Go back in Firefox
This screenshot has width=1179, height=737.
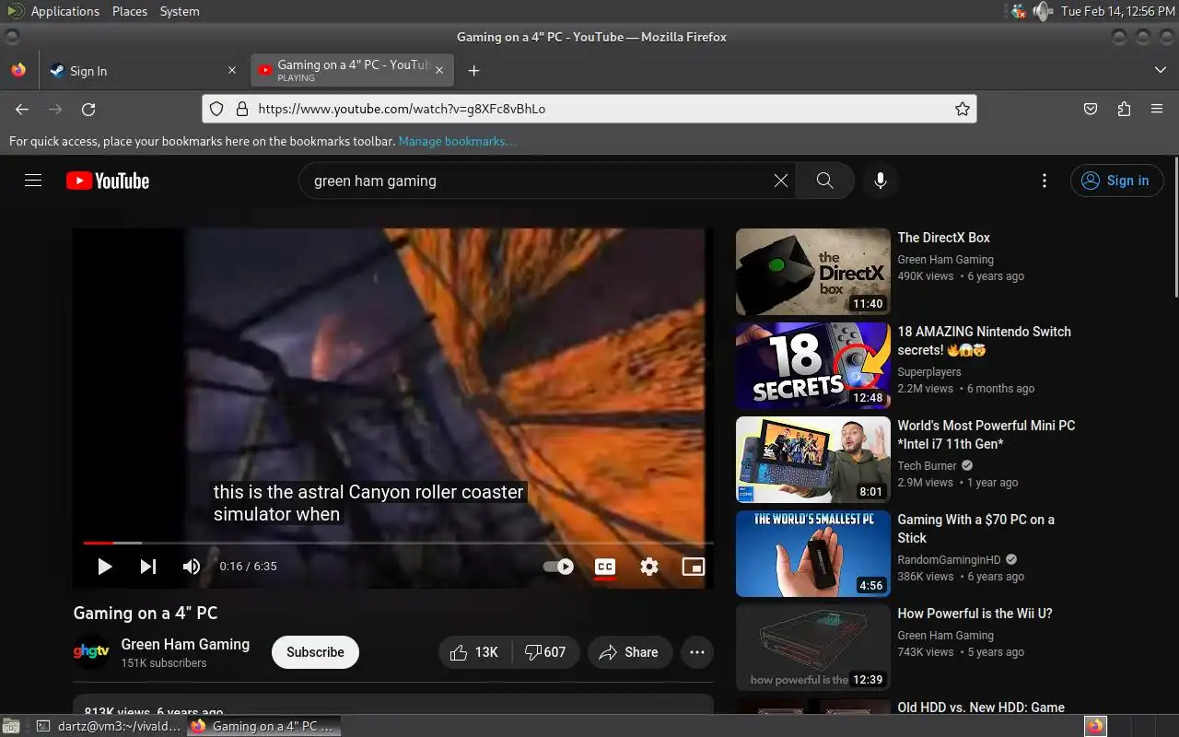pyautogui.click(x=22, y=109)
